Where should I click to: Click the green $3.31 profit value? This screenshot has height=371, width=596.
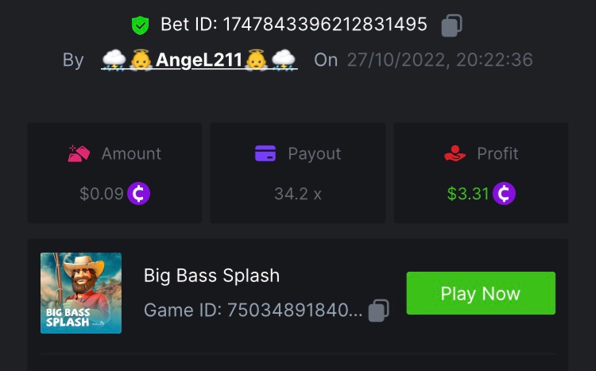468,193
